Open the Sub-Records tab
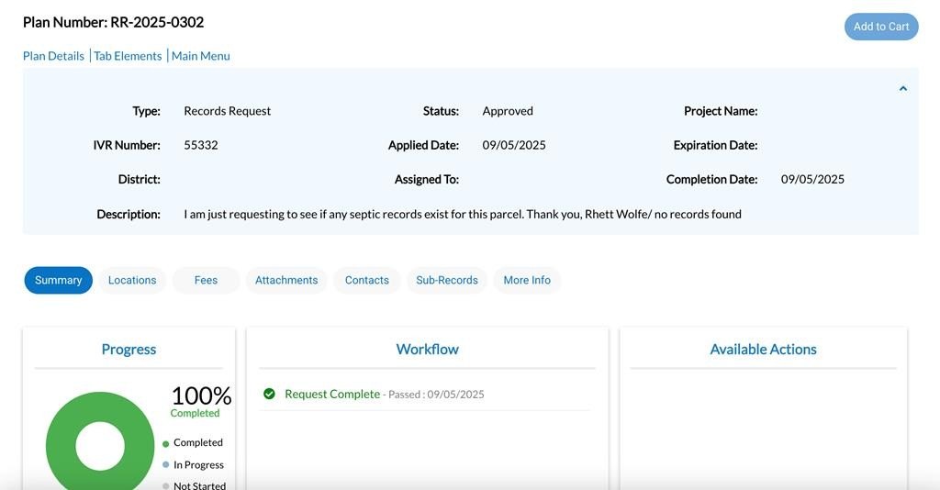 (447, 280)
